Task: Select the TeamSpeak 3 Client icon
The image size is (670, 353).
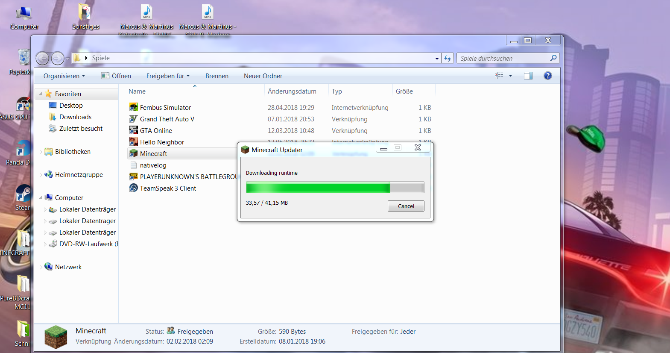Action: click(x=134, y=188)
